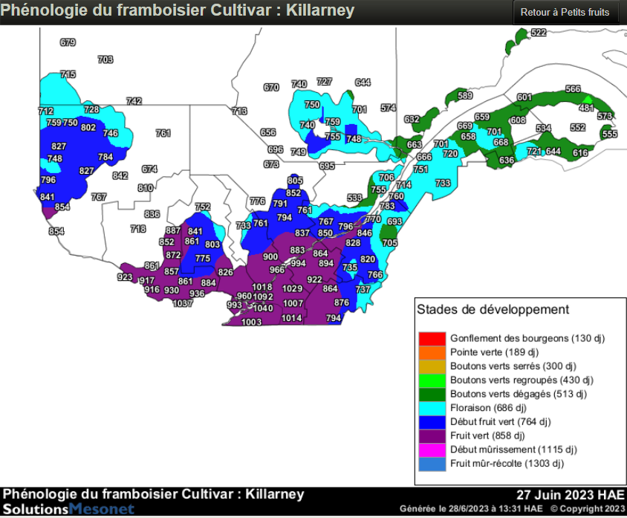Click station value 522 on the map
This screenshot has height=518, width=627.
[539, 33]
